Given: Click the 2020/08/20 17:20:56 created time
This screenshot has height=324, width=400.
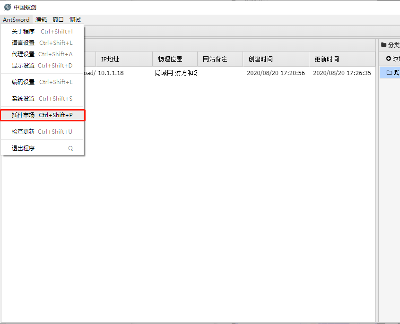Looking at the screenshot, I should 276,73.
